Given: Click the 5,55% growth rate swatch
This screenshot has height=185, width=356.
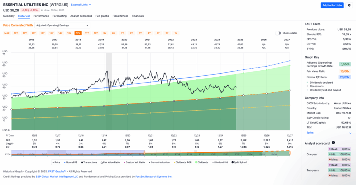Looking at the screenshot, I should click(x=345, y=64).
